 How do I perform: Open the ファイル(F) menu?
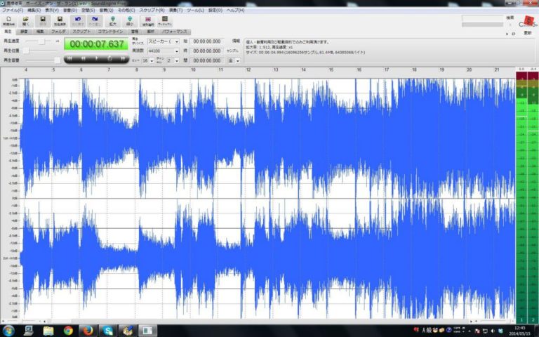[13, 11]
